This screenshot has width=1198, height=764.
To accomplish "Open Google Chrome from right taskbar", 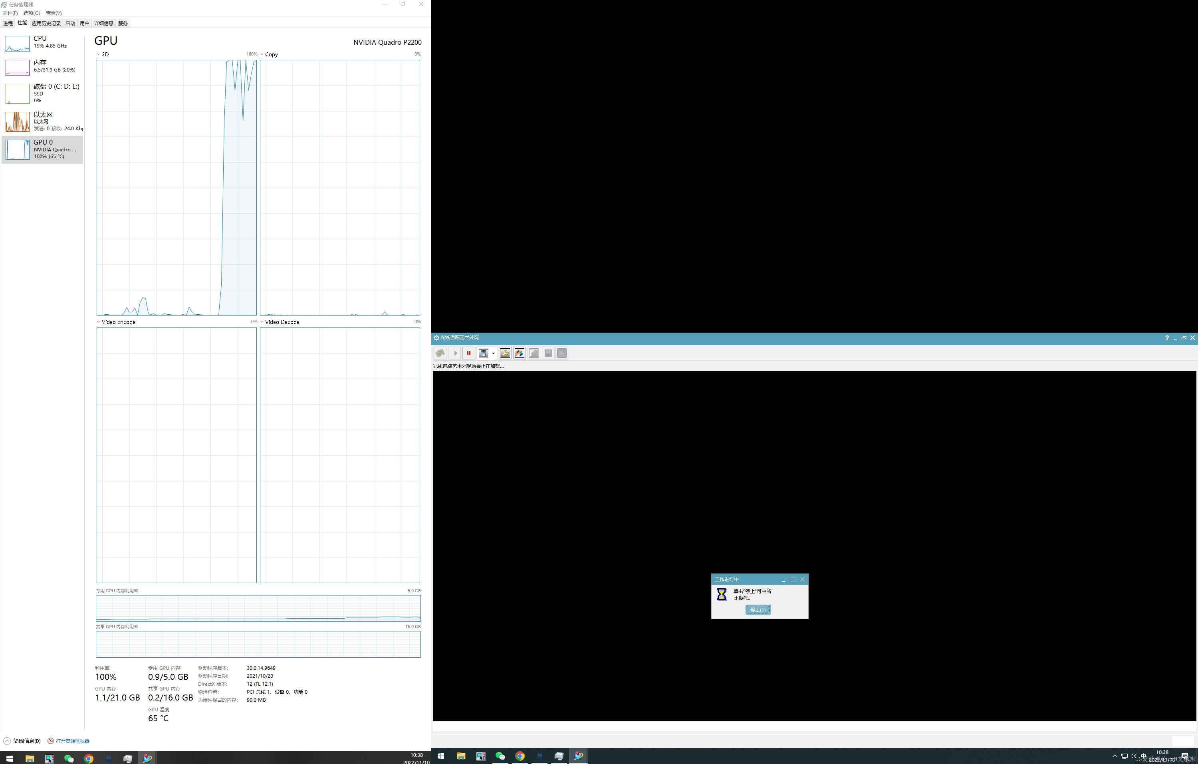I will click(520, 756).
